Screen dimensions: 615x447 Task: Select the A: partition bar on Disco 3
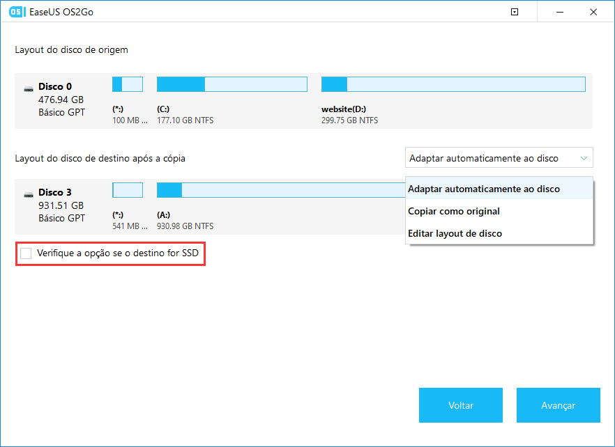click(281, 190)
